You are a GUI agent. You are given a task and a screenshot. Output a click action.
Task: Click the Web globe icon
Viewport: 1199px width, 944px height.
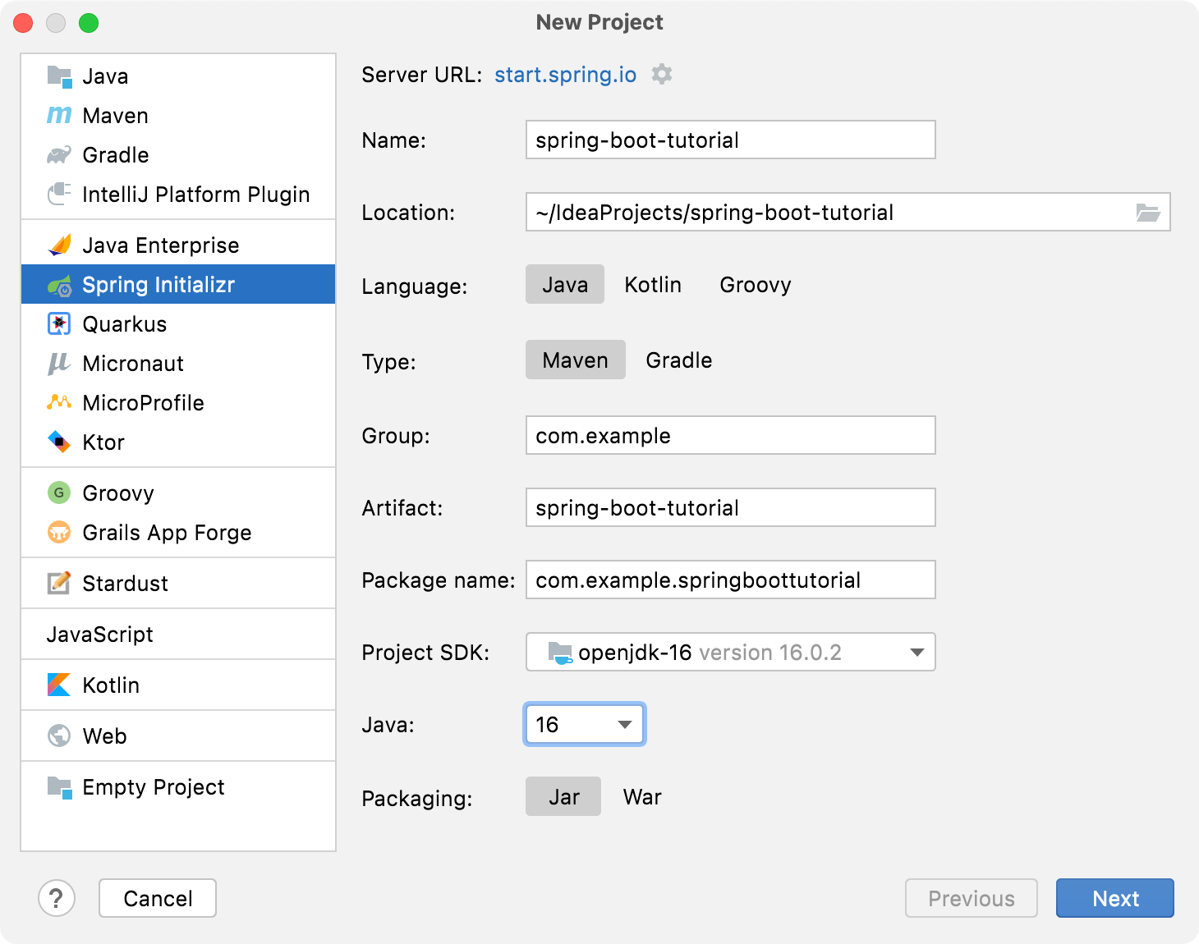[x=59, y=735]
